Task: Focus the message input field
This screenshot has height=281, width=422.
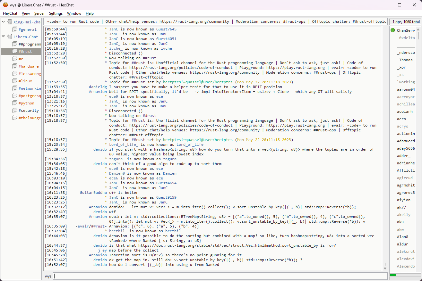Action: click(x=220, y=276)
